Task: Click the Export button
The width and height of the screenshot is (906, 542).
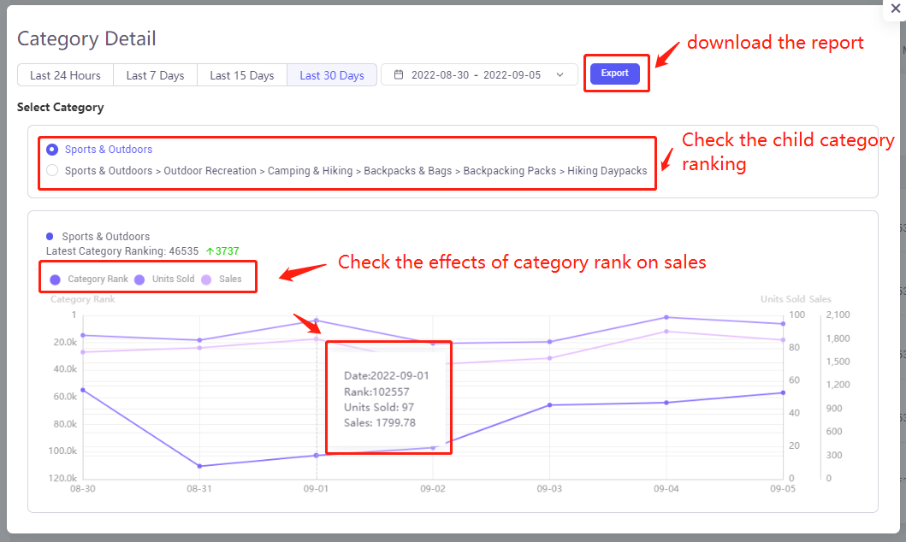Action: 615,74
